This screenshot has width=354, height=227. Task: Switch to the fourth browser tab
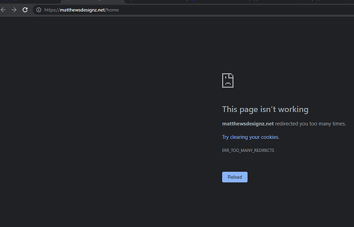click(x=218, y=2)
